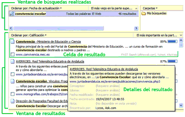Open Convivencia escolar. Vínculos result title
The image size is (185, 117).
[x=42, y=81]
